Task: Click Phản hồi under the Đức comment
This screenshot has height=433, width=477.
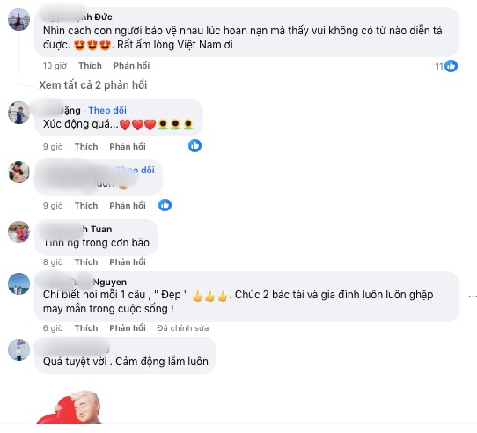Action: point(131,66)
